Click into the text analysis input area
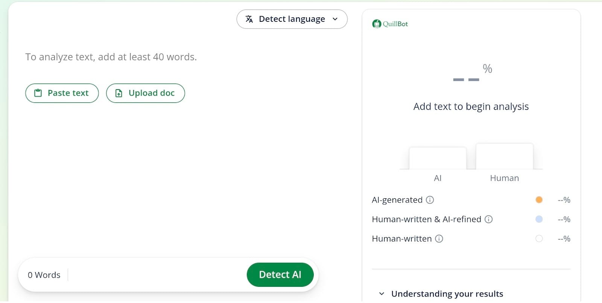This screenshot has width=602, height=303. (169, 169)
